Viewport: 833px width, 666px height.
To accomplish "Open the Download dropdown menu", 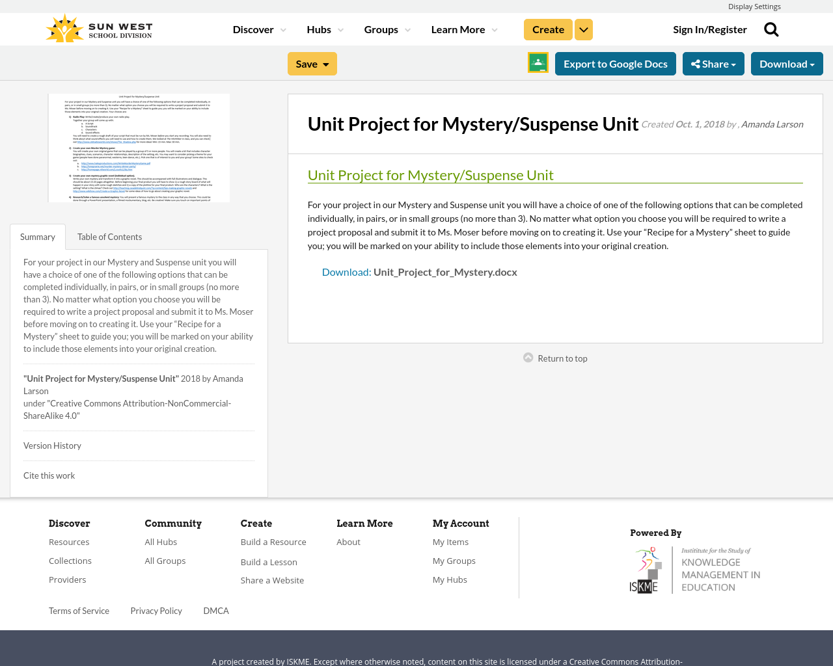I will [787, 62].
